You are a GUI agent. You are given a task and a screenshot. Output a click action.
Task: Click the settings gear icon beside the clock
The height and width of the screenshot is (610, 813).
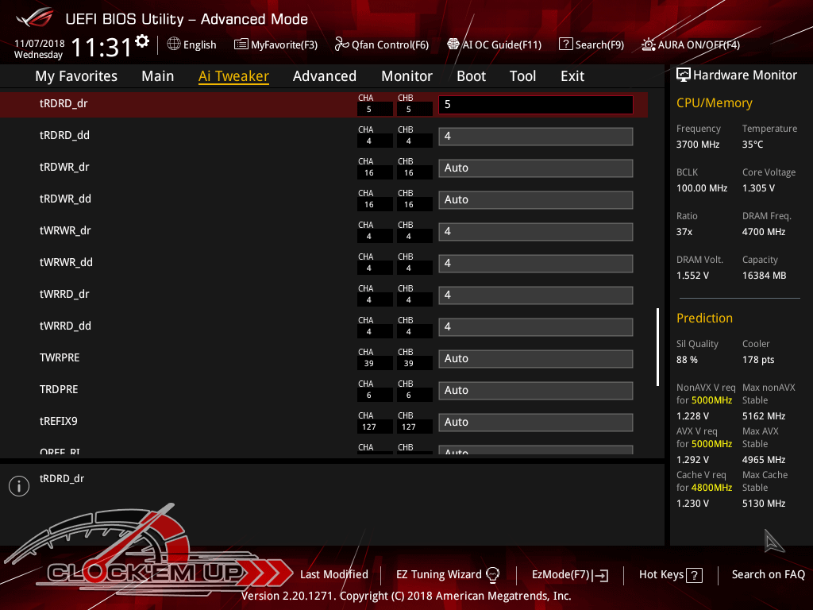142,41
